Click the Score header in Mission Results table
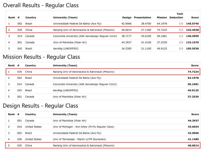 pyautogui.click(x=195, y=66)
